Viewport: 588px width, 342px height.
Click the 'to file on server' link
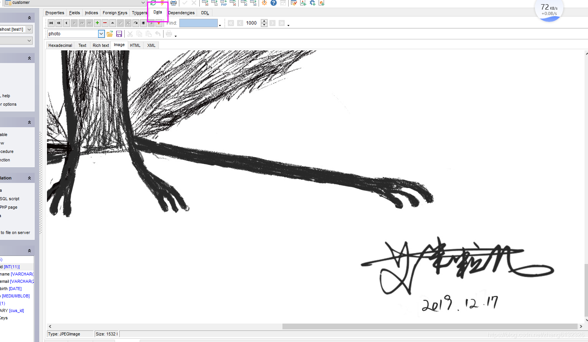pos(15,232)
